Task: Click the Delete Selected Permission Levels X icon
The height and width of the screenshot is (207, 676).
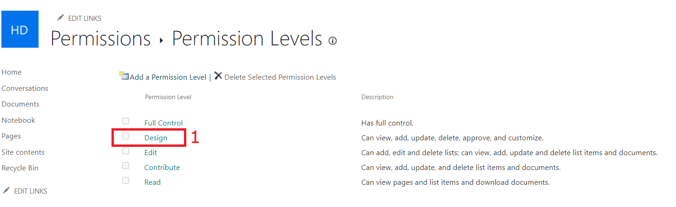Action: coord(218,76)
